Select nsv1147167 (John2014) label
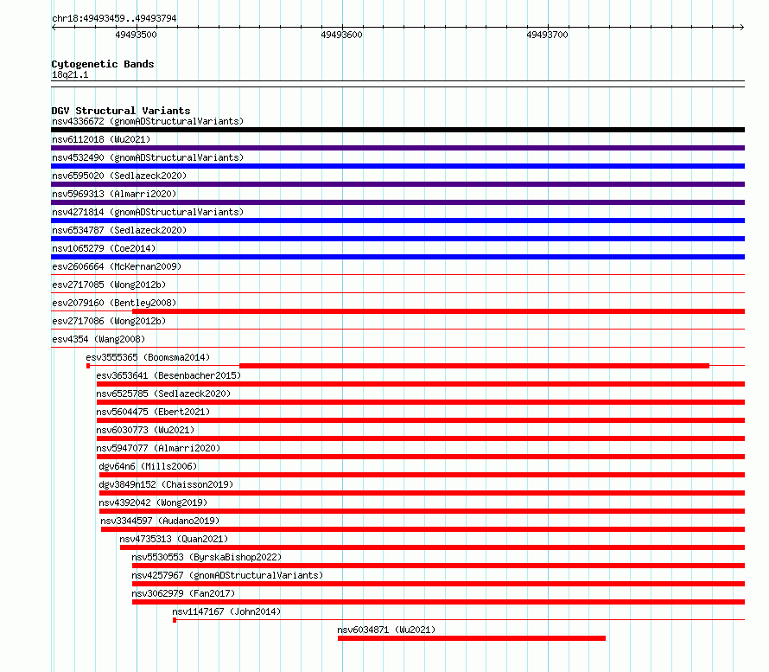This screenshot has width=769, height=672. (x=226, y=611)
